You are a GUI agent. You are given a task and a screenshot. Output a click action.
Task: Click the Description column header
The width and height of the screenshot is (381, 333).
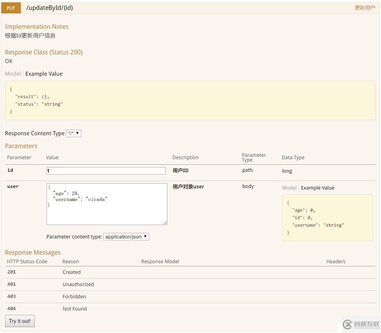pos(186,157)
